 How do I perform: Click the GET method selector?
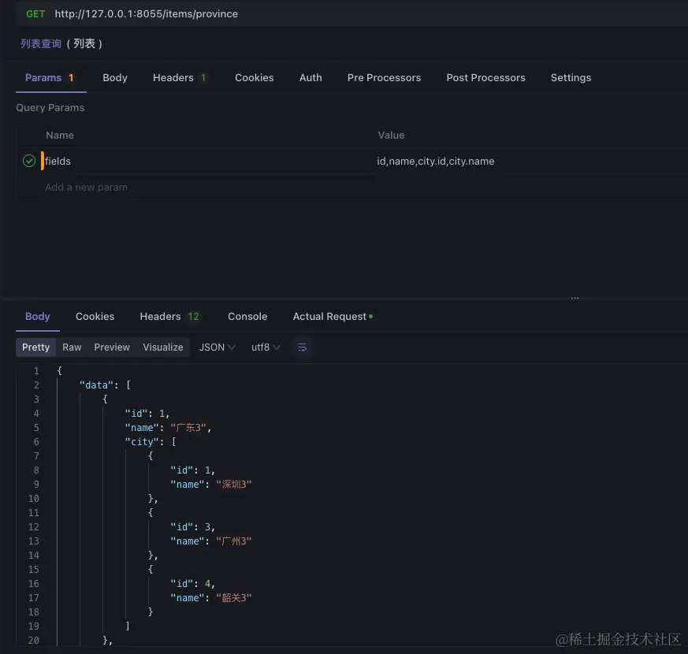point(35,14)
